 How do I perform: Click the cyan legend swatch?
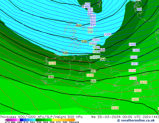[34, 120]
